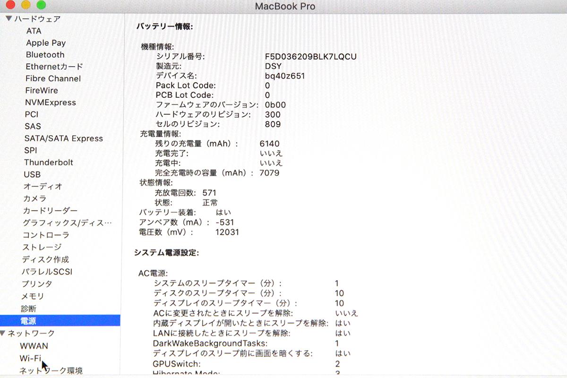The height and width of the screenshot is (378, 567).
Task: Click cycle count value 571
Action: click(209, 193)
